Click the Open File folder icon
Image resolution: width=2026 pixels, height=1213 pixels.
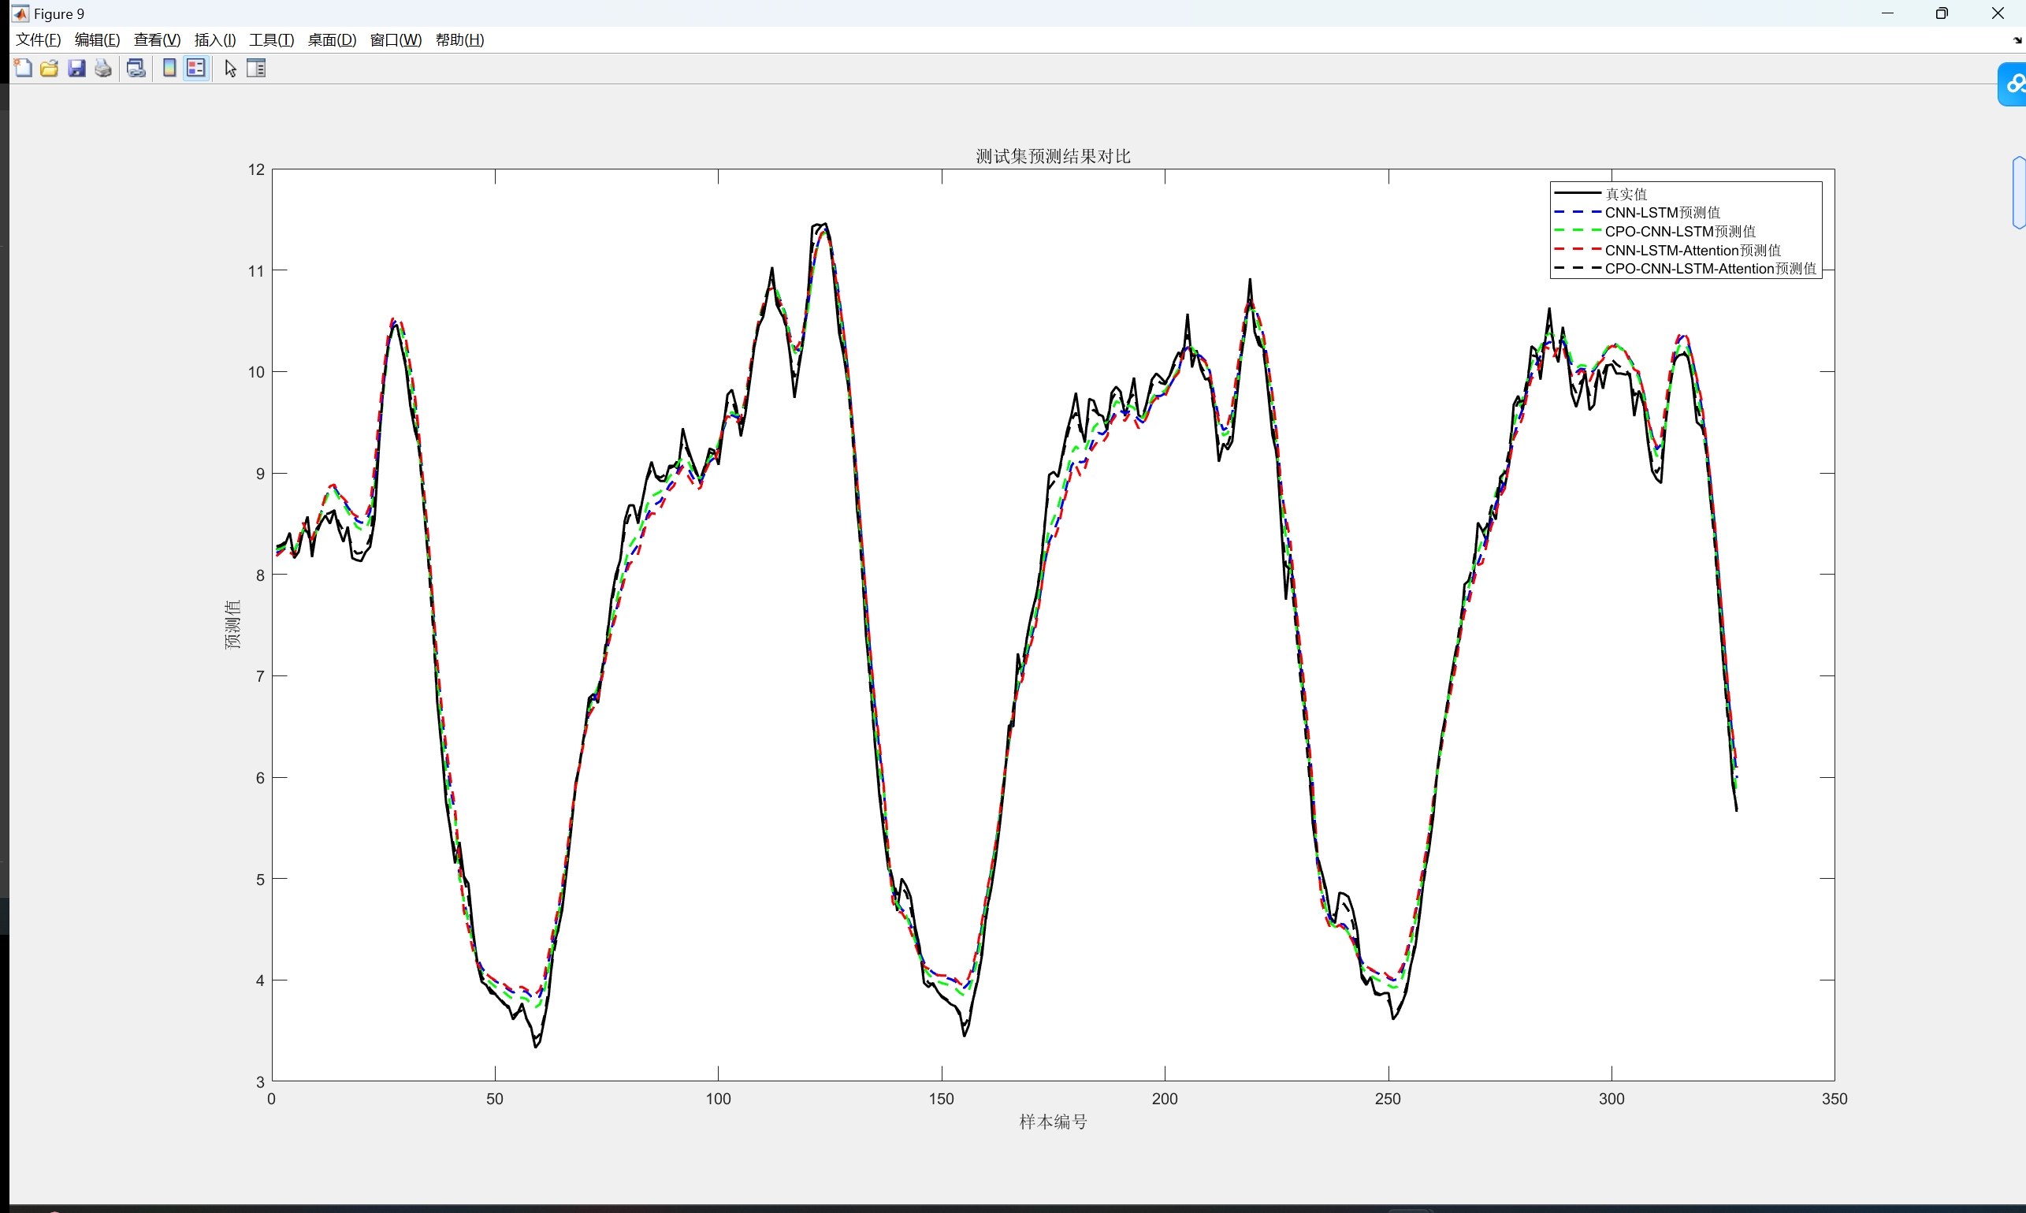49,69
